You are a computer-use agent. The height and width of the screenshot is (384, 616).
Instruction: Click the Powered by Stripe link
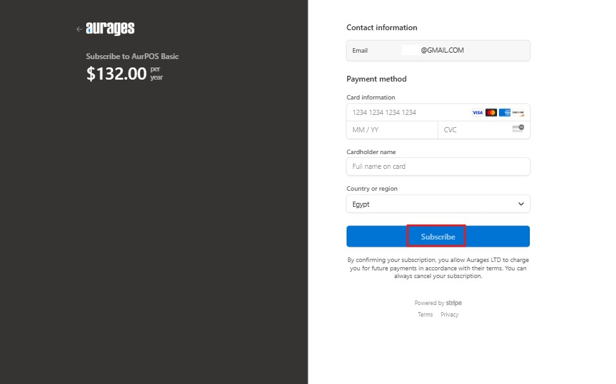click(438, 303)
